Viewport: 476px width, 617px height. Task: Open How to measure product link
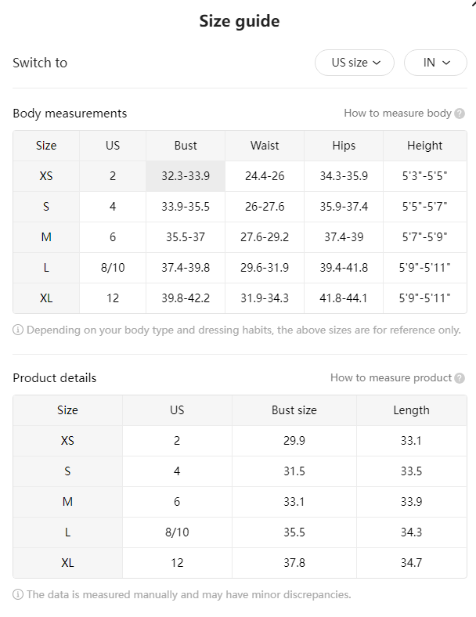click(391, 377)
